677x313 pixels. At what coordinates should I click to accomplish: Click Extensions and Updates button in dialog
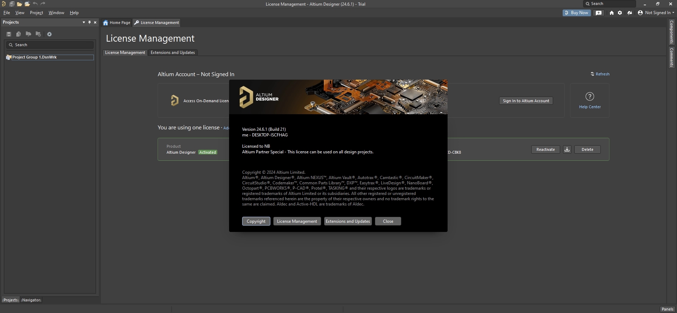(x=348, y=221)
